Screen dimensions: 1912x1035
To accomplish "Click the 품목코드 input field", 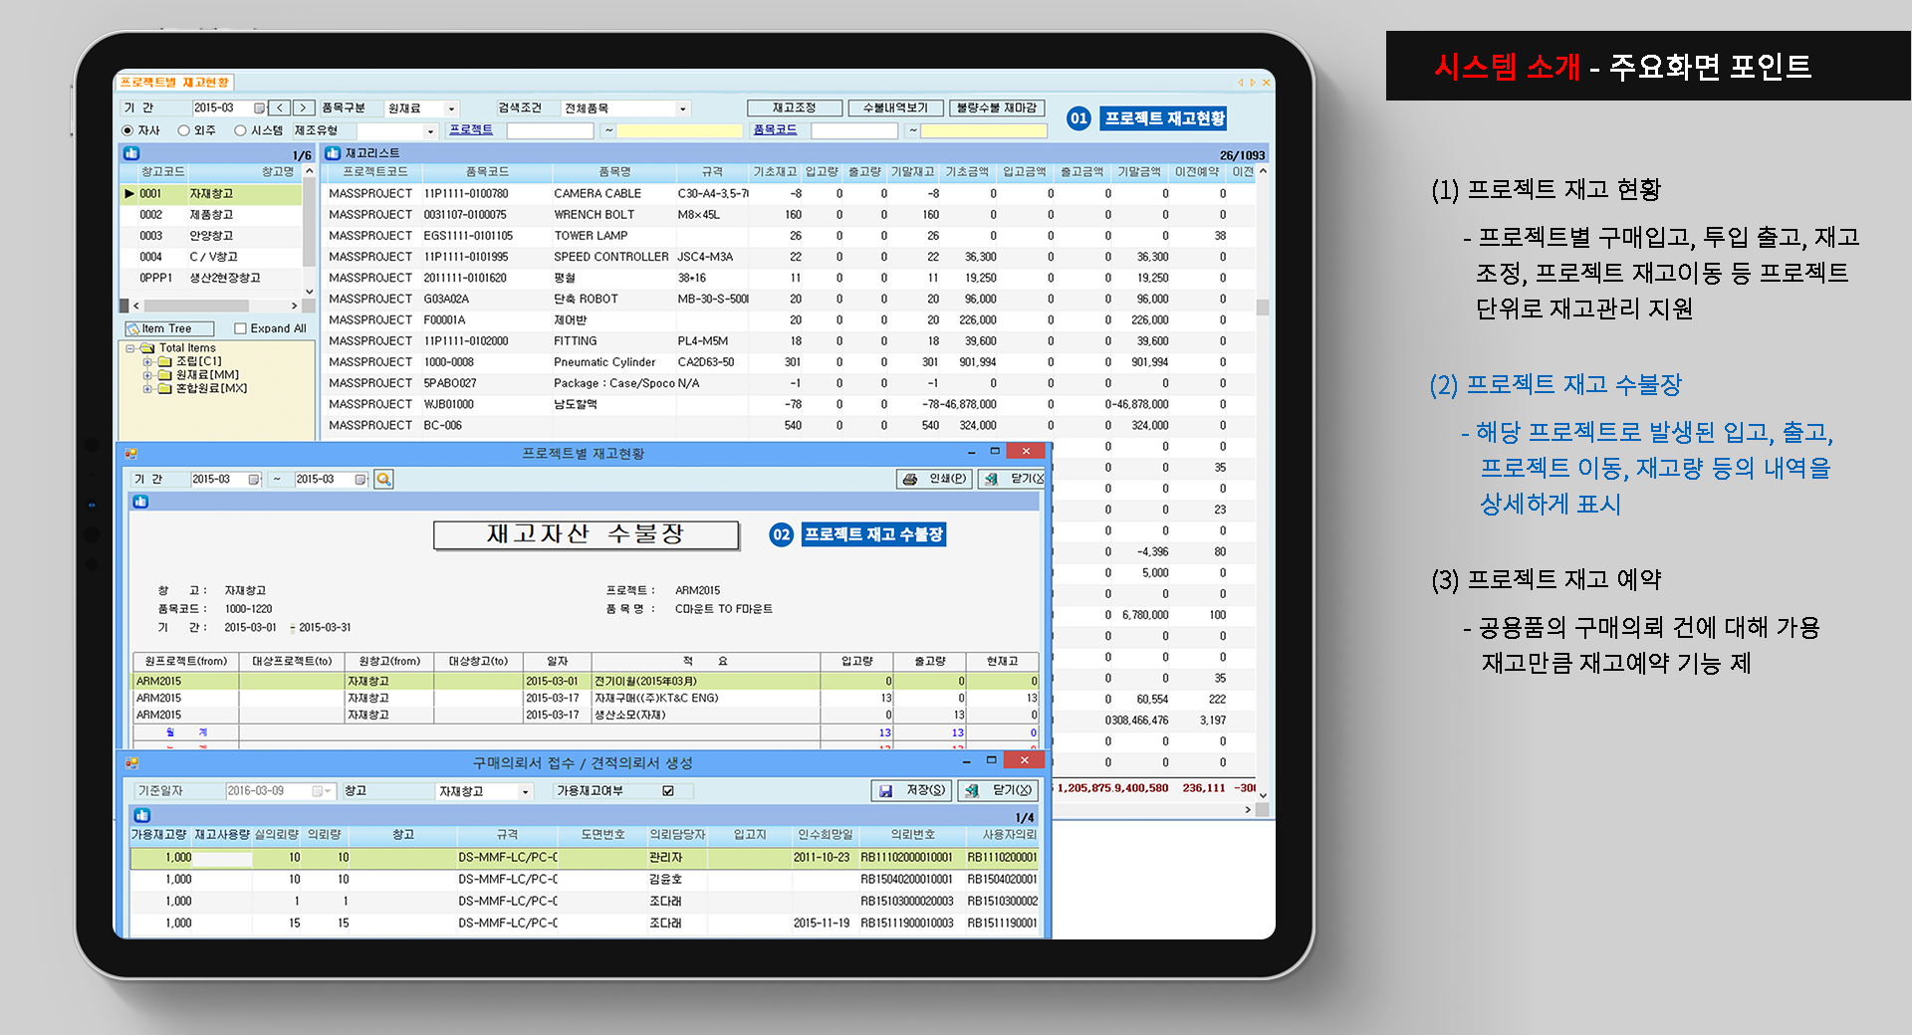I will click(854, 131).
